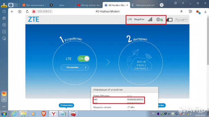Click the MegaFon operator label
The width and height of the screenshot is (209, 117).
pos(139,19)
